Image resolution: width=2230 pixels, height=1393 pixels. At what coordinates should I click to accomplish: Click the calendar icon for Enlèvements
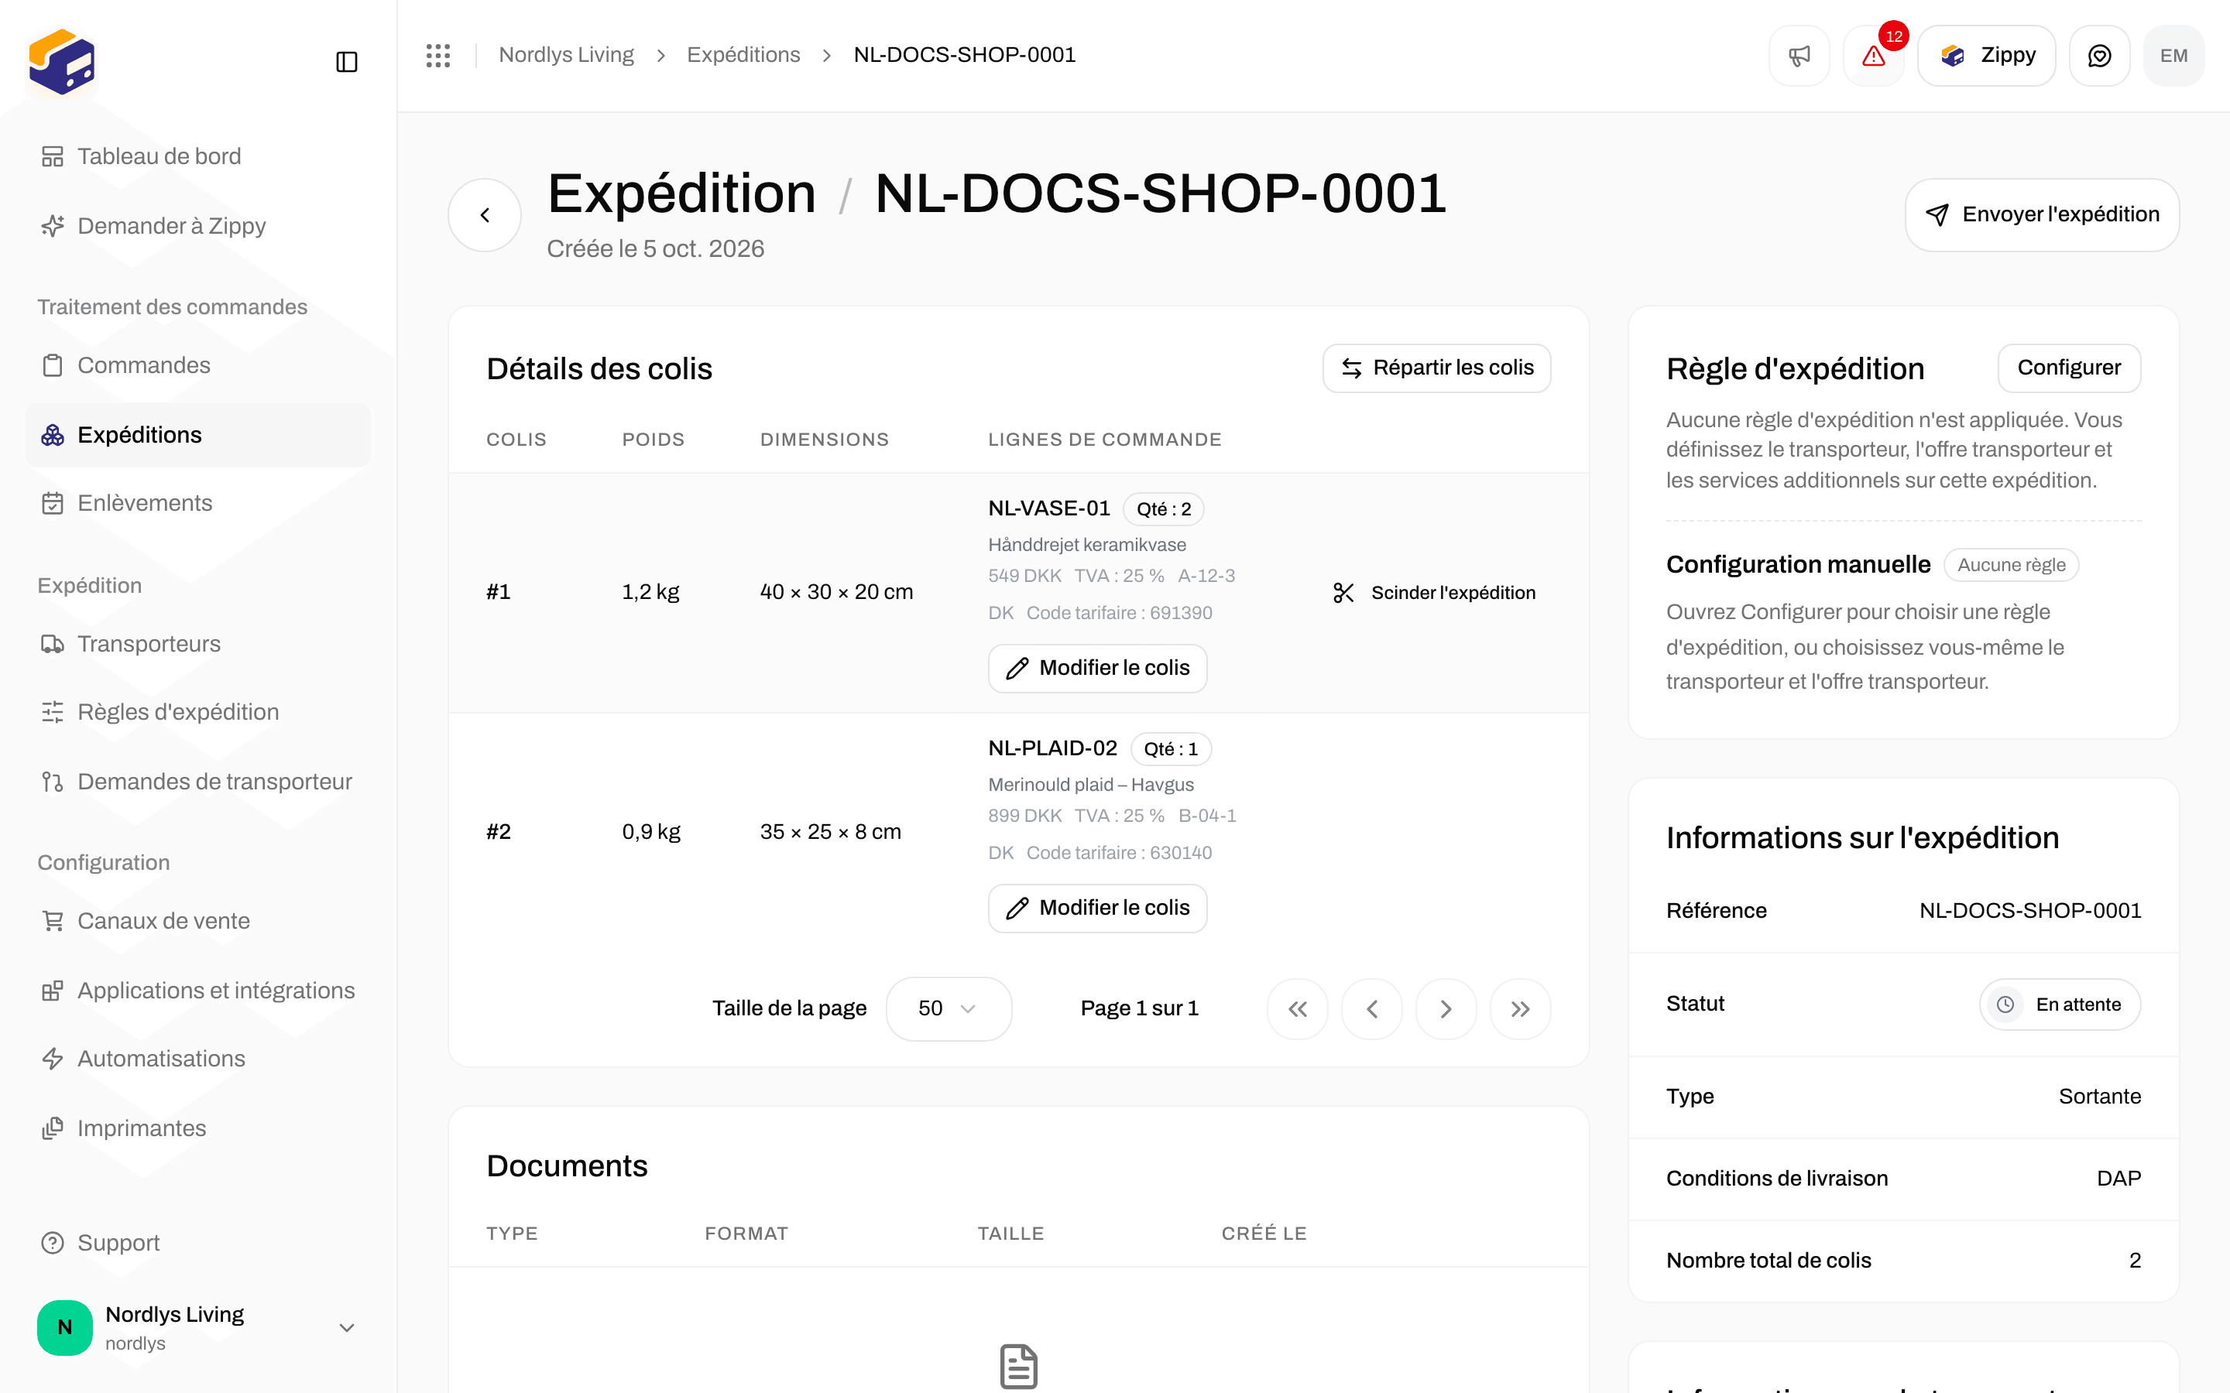[x=53, y=503]
